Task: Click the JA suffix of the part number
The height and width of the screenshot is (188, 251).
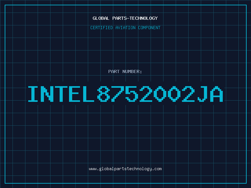Action: 210,94
